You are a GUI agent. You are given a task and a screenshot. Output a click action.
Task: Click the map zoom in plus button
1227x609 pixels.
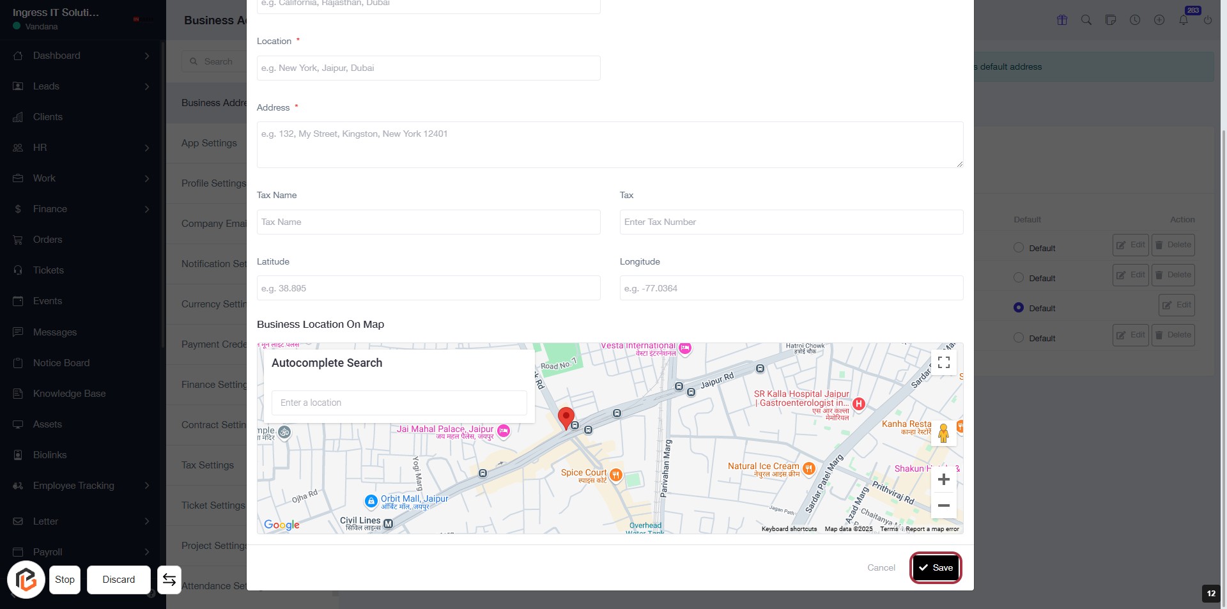[x=943, y=479]
